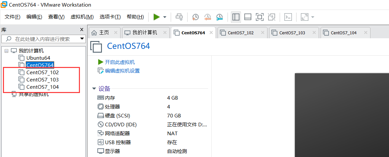The width and height of the screenshot is (389, 157).
Task: Select 共享的虚拟机 in the library tree
Action: click(34, 94)
